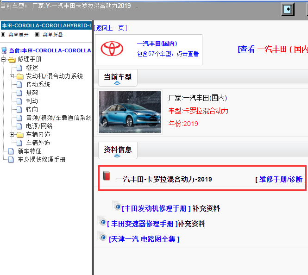Open the 新车特征 tree item
Viewport: 308px width, 275px height.
30,151
